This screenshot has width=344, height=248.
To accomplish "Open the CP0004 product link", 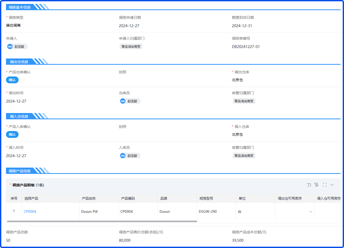I will coord(30,211).
